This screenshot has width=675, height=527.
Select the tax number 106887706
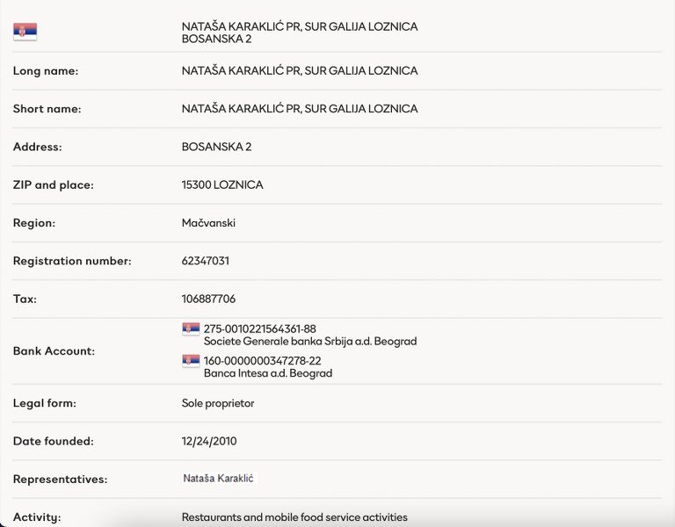(x=208, y=299)
